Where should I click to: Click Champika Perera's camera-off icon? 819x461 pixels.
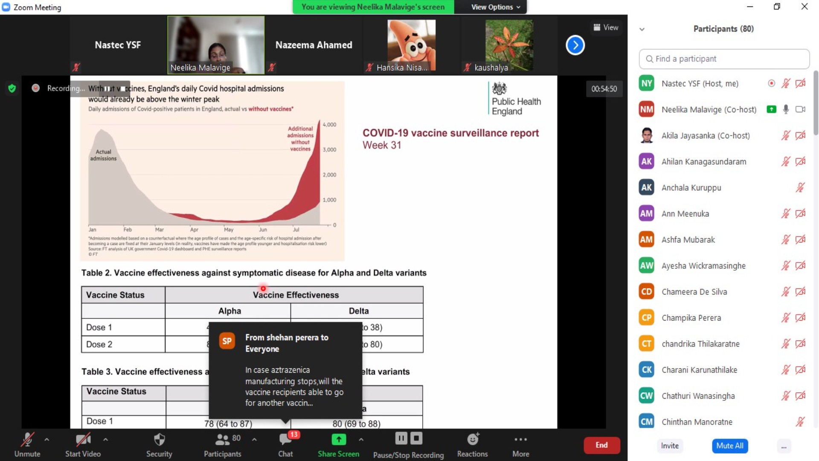click(x=801, y=318)
